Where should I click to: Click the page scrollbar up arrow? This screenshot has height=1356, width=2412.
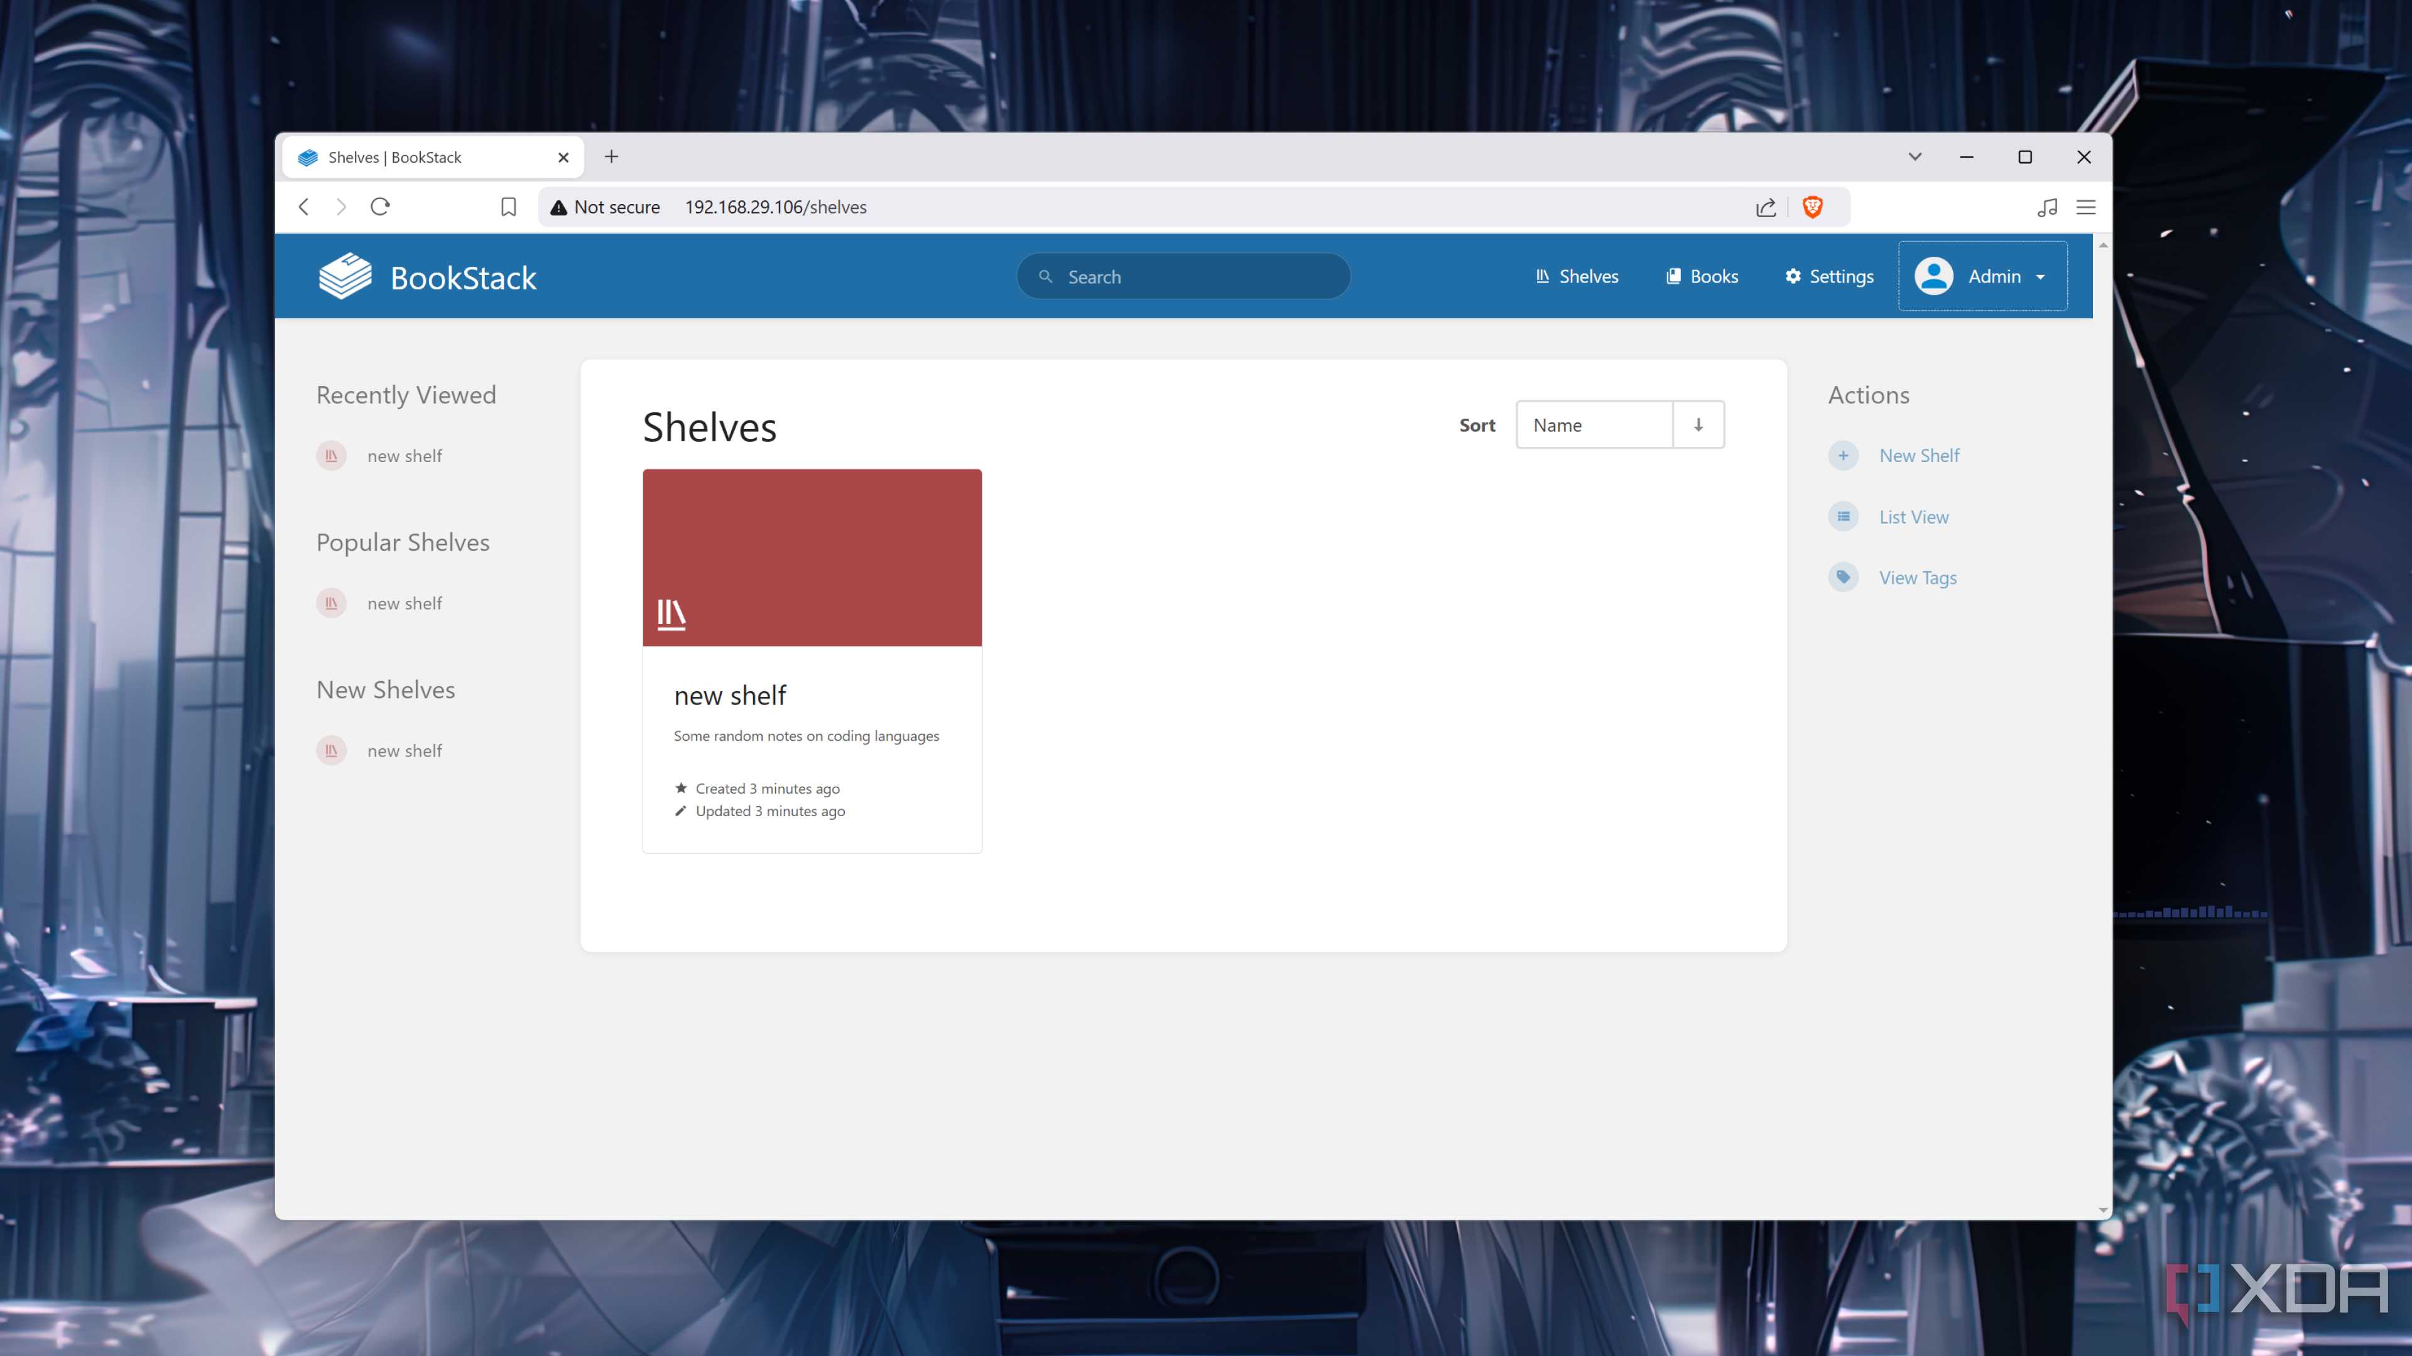pos(2103,244)
